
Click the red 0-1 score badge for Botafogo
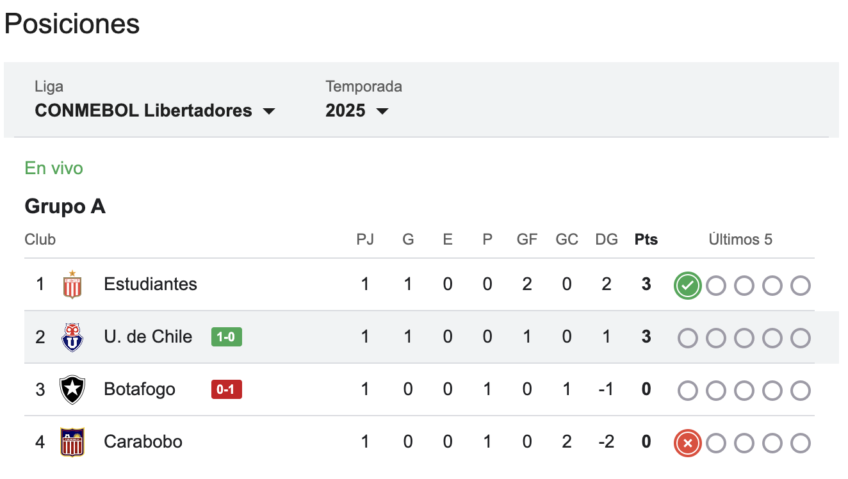pos(226,389)
